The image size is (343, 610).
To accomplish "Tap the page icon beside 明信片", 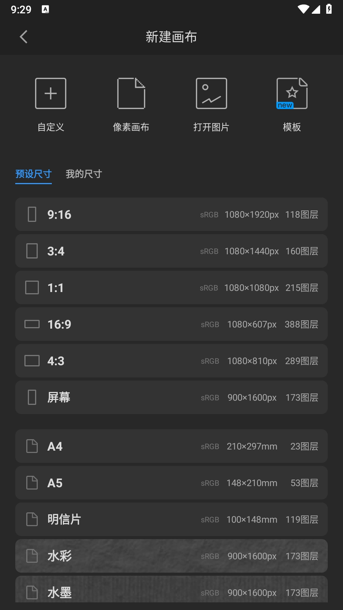I will point(32,519).
